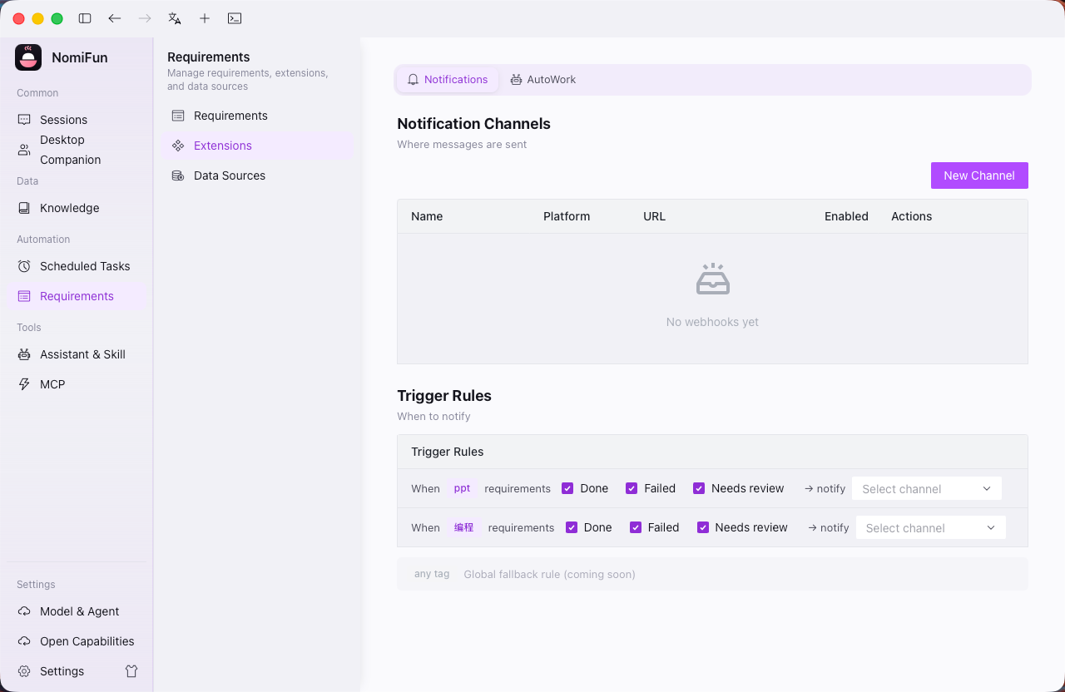1065x692 pixels.
Task: Click the Open Capabilities cloud icon
Action: tap(24, 641)
